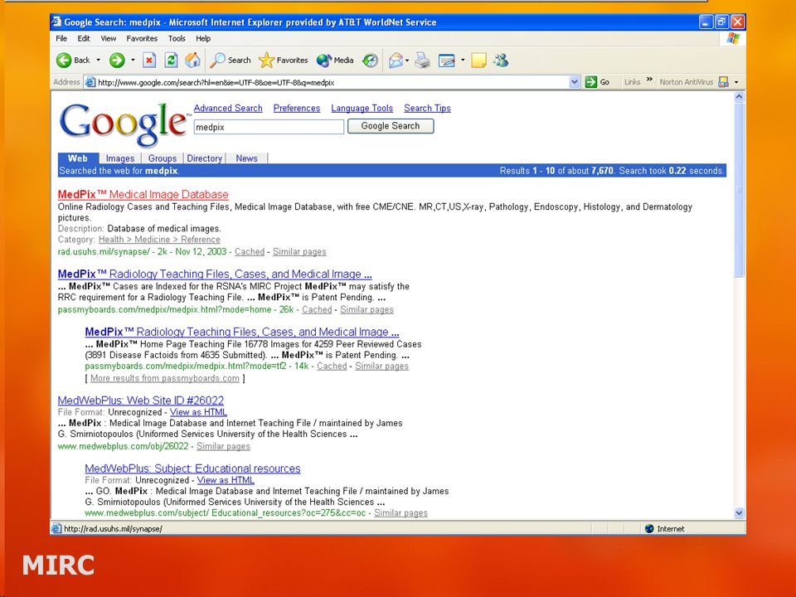Refresh the page using the toolbar icon
Screen dimensions: 796x597
tap(171, 61)
